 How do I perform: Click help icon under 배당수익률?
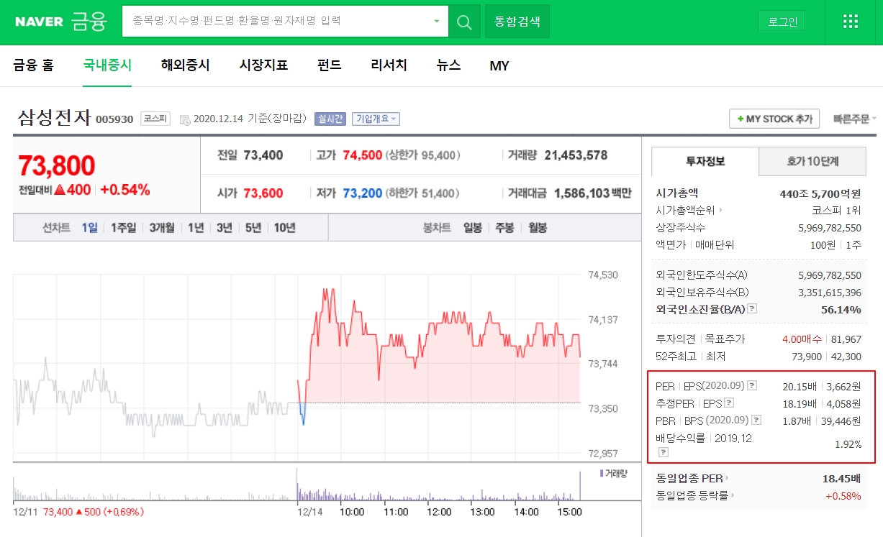tap(664, 452)
